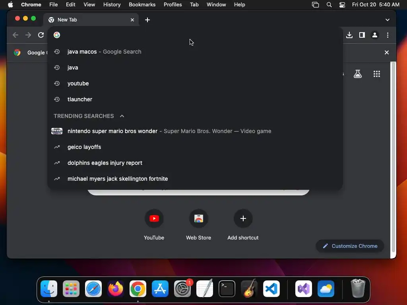Open the View menu
This screenshot has width=407, height=305.
coord(89,4)
